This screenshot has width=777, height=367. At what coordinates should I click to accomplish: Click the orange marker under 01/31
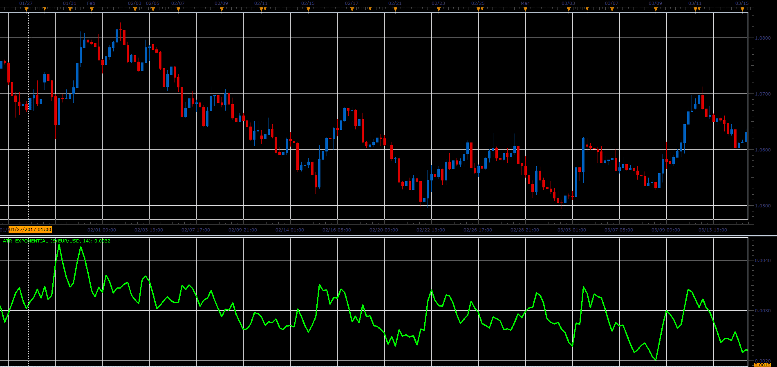pyautogui.click(x=70, y=9)
